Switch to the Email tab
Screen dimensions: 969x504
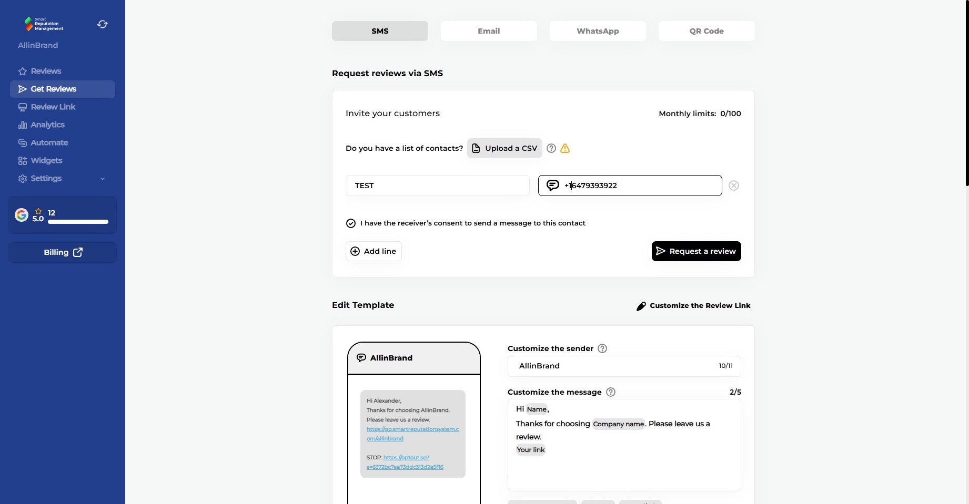(489, 31)
